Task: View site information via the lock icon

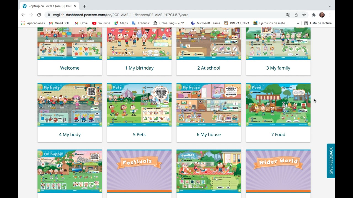Action: (49, 15)
